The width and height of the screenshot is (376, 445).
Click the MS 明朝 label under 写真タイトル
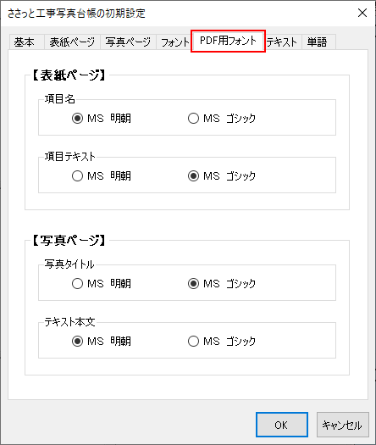109,283
